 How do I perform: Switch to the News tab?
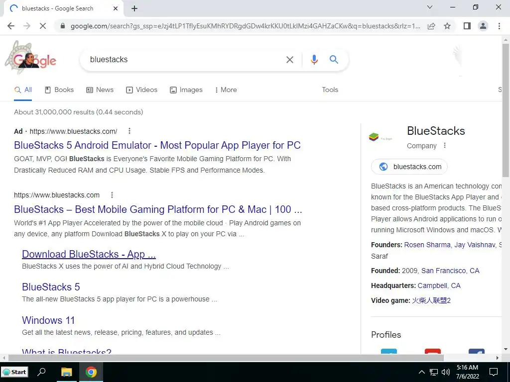[100, 90]
